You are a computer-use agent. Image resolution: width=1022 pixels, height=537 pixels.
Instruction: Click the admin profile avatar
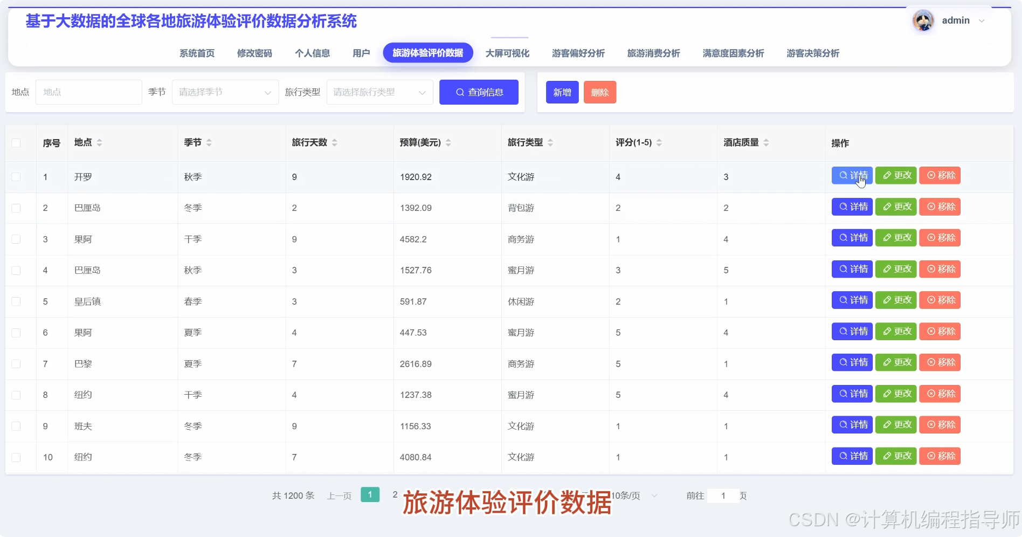923,20
